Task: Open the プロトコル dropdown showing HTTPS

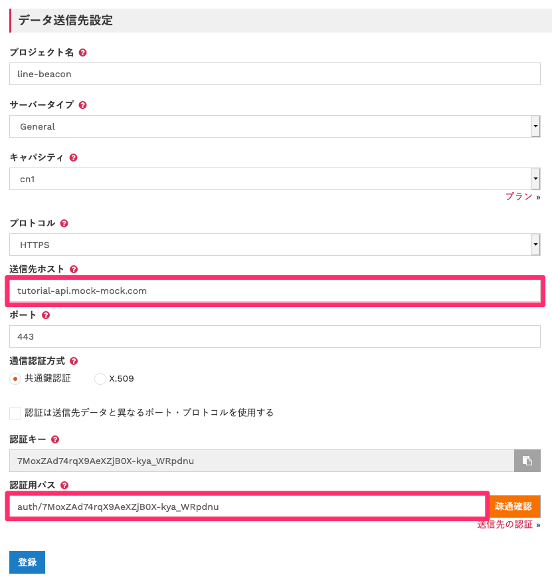Action: [x=535, y=245]
